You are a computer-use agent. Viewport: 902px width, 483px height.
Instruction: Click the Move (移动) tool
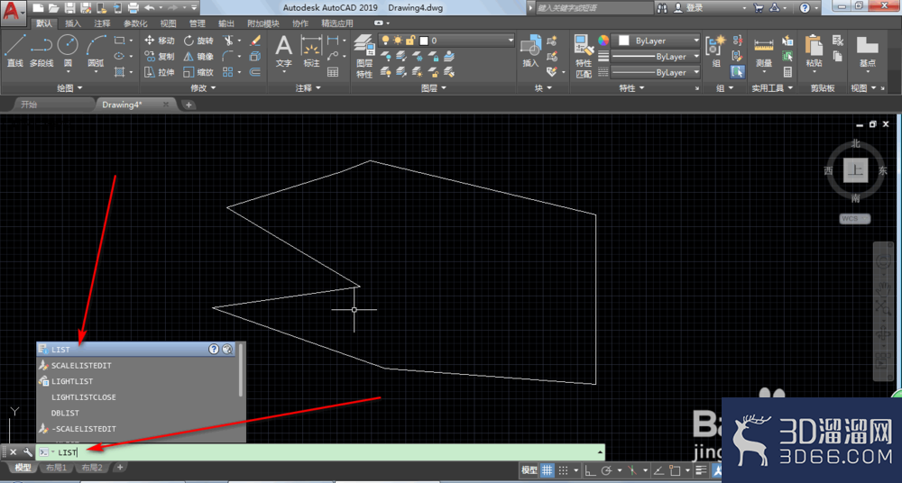click(160, 41)
